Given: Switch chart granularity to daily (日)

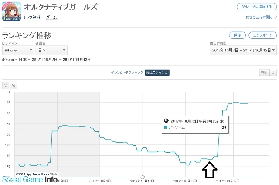Looking at the screenshot, I should point(273,72).
